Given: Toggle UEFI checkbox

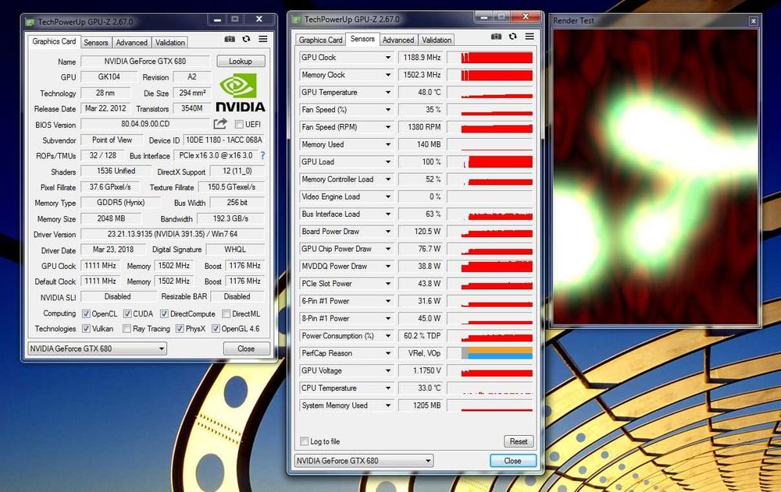Looking at the screenshot, I should (x=239, y=124).
